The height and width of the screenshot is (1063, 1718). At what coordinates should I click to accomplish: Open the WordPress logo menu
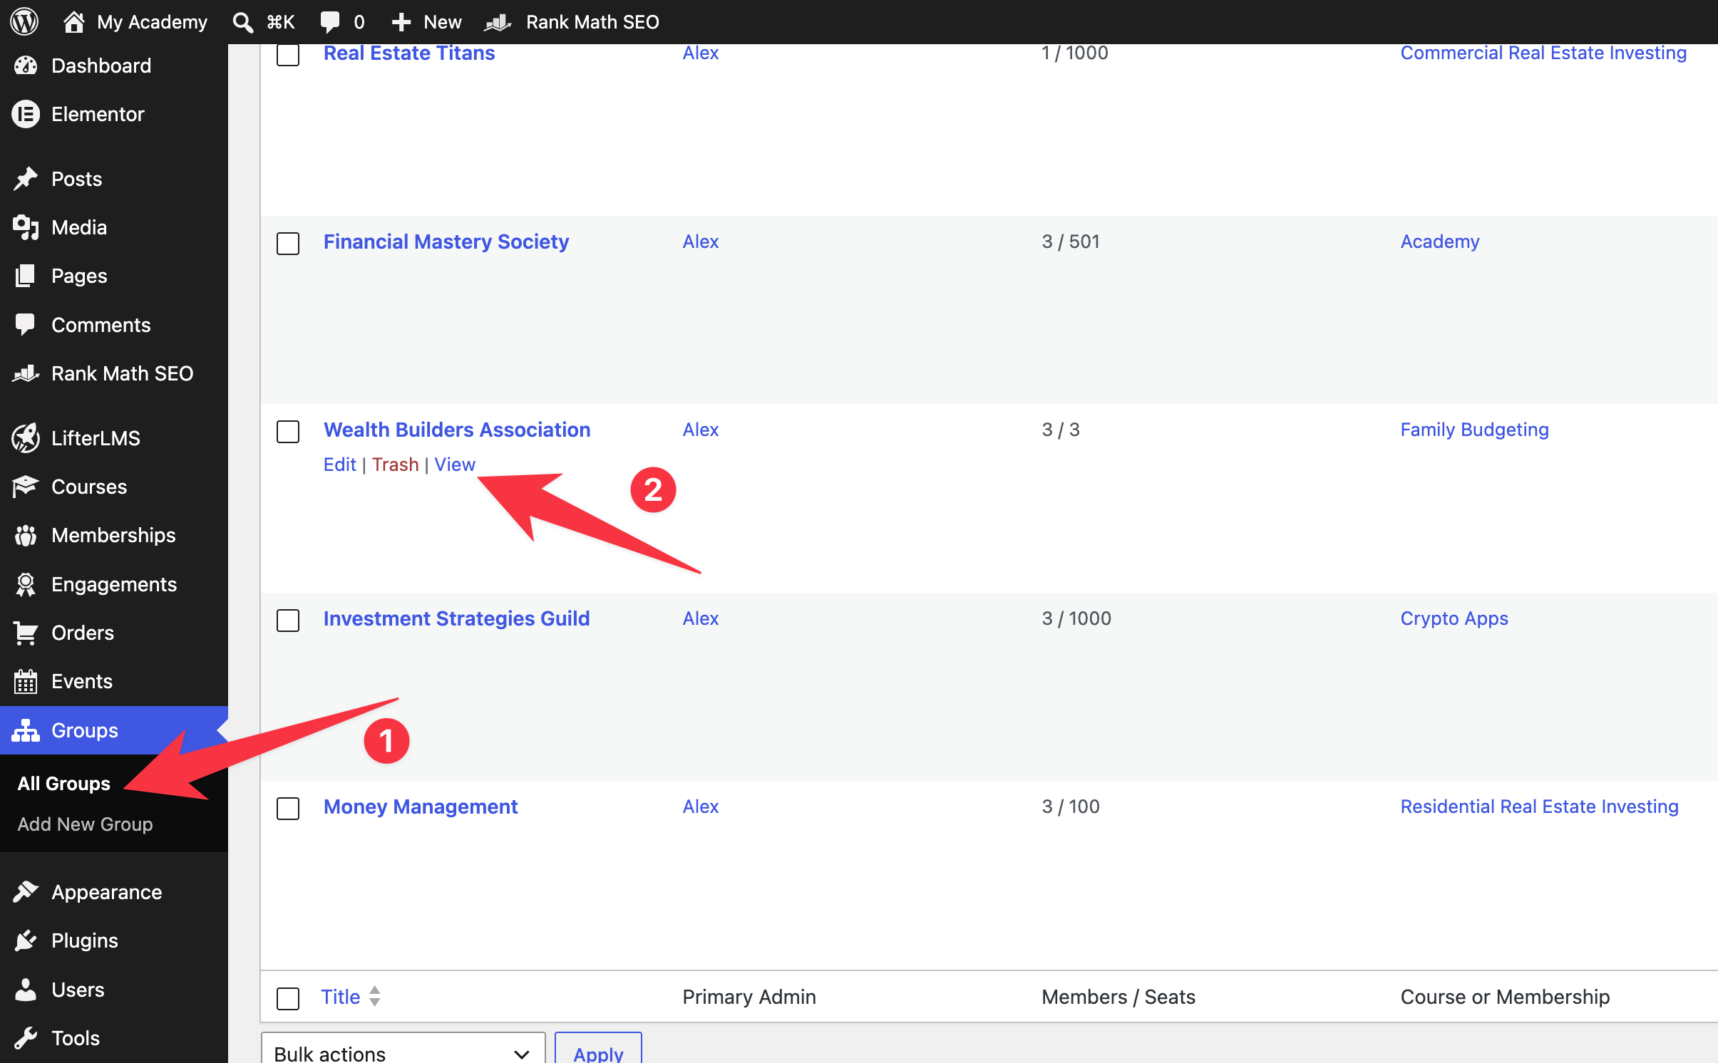point(24,21)
